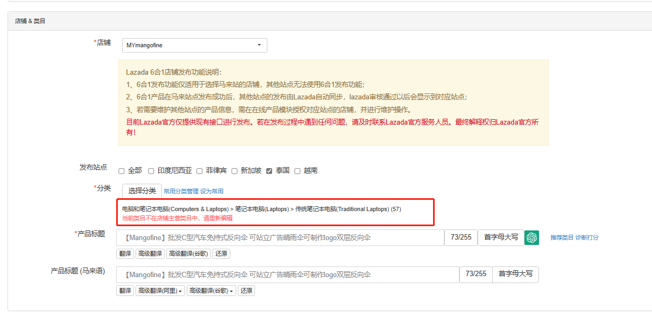Focus the 产品标题 (马来语) input field
Viewport: 652px width, 318px height.
click(x=288, y=274)
